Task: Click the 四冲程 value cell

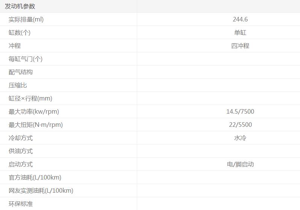Action: point(240,46)
